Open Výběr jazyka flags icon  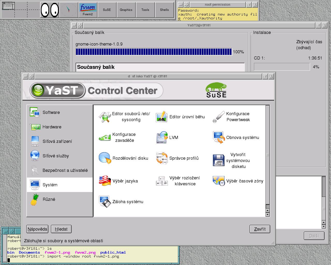[x=105, y=181]
